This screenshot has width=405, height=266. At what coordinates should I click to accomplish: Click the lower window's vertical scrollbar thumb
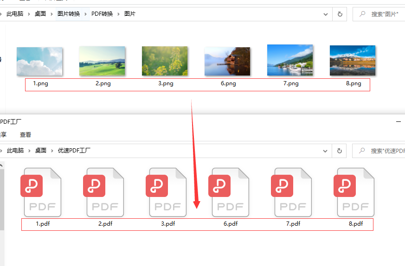(2, 200)
